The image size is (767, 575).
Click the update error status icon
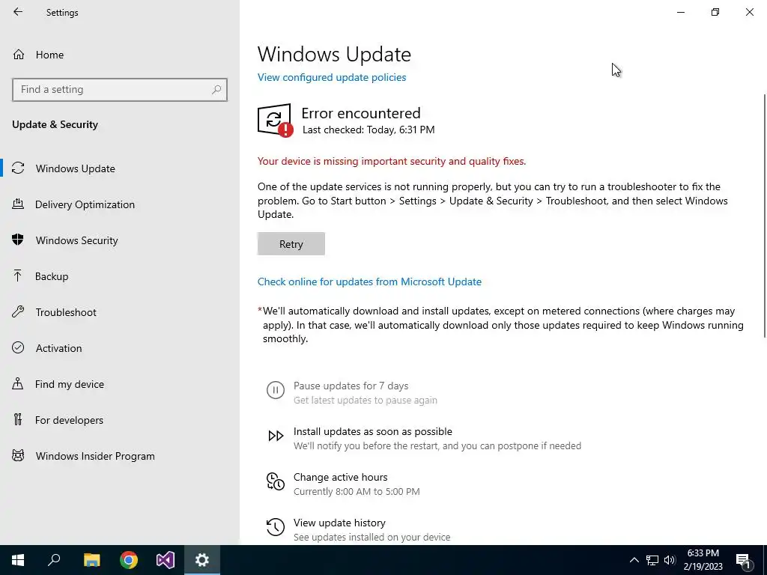tap(275, 121)
